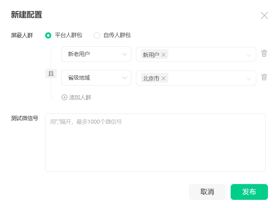Click the 且 logic connector label
The width and height of the screenshot is (279, 208).
tap(51, 74)
